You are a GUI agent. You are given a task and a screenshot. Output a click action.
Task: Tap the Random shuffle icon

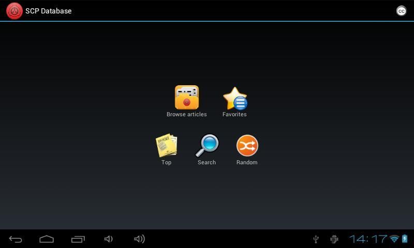click(247, 146)
